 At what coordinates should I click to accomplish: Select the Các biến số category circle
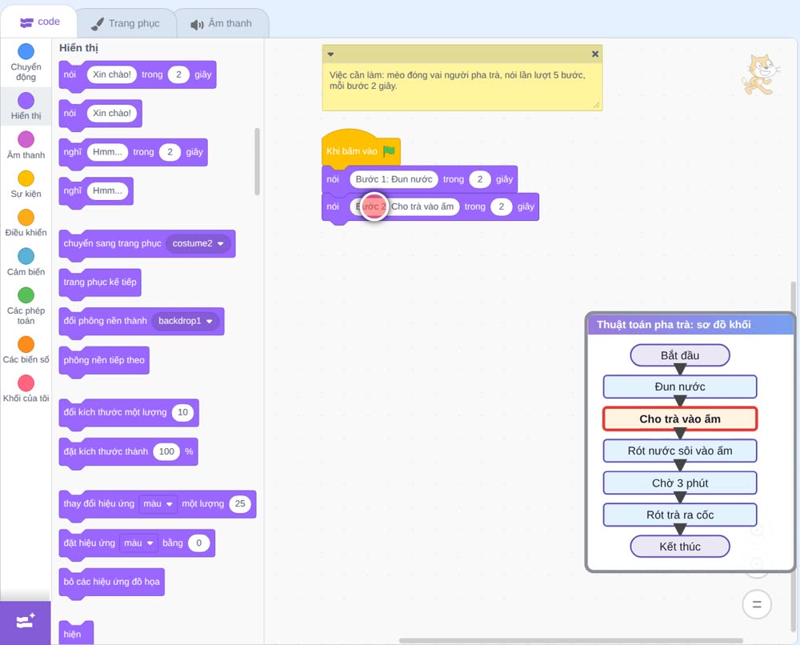(x=26, y=344)
